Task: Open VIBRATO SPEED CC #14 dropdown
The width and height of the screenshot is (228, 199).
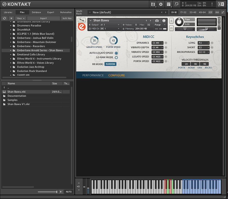Action: 158,52
